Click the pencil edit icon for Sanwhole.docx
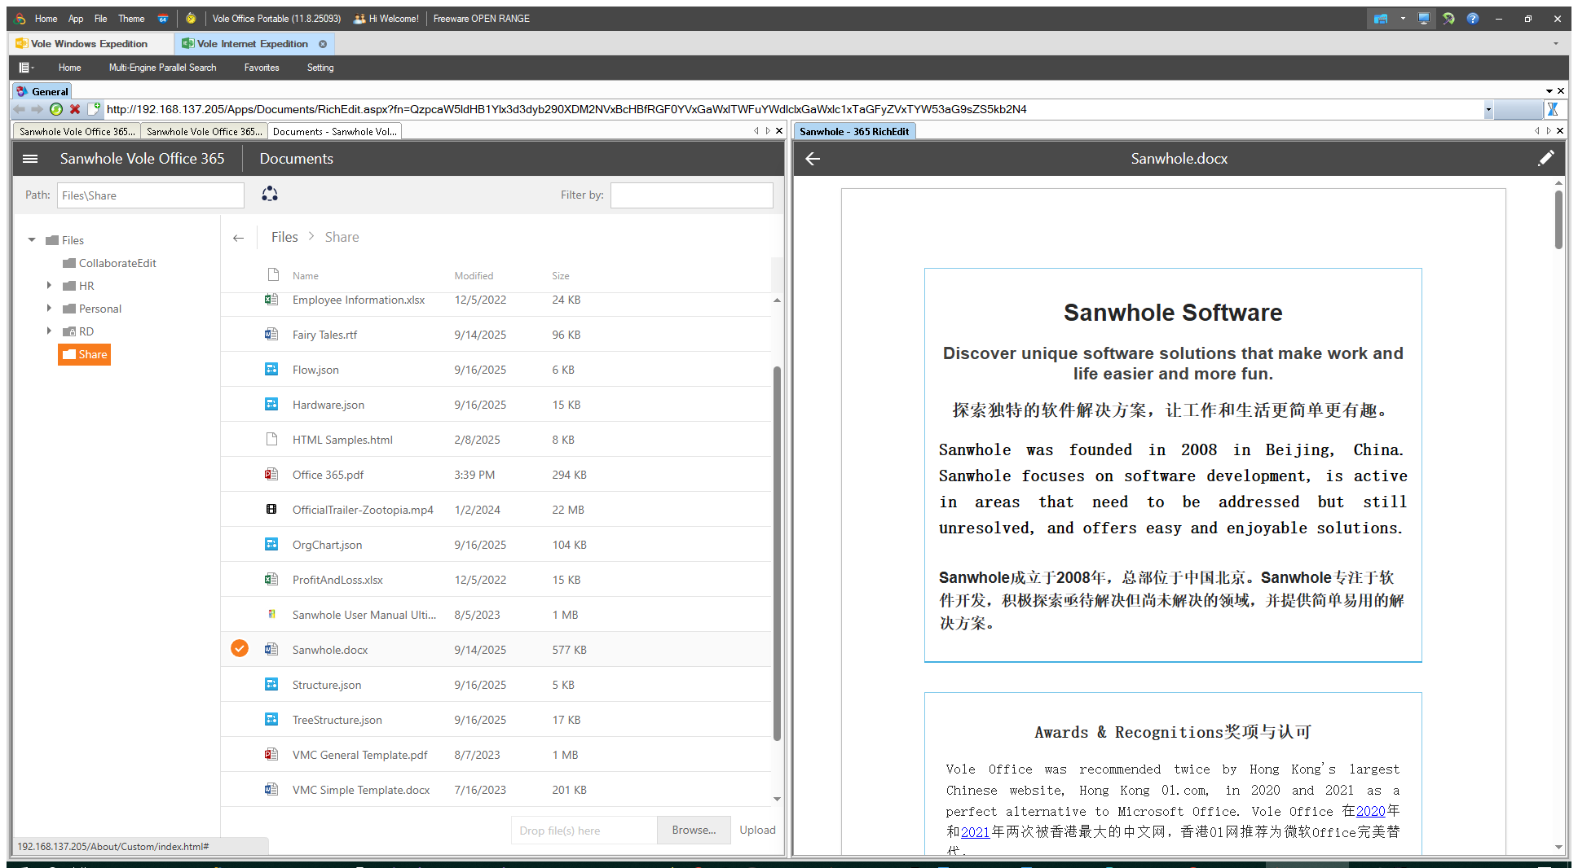1578x868 pixels. [1545, 159]
